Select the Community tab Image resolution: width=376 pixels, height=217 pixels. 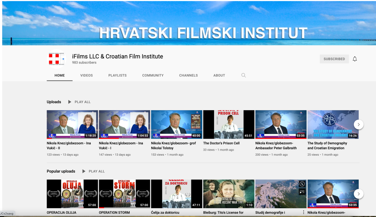(153, 75)
